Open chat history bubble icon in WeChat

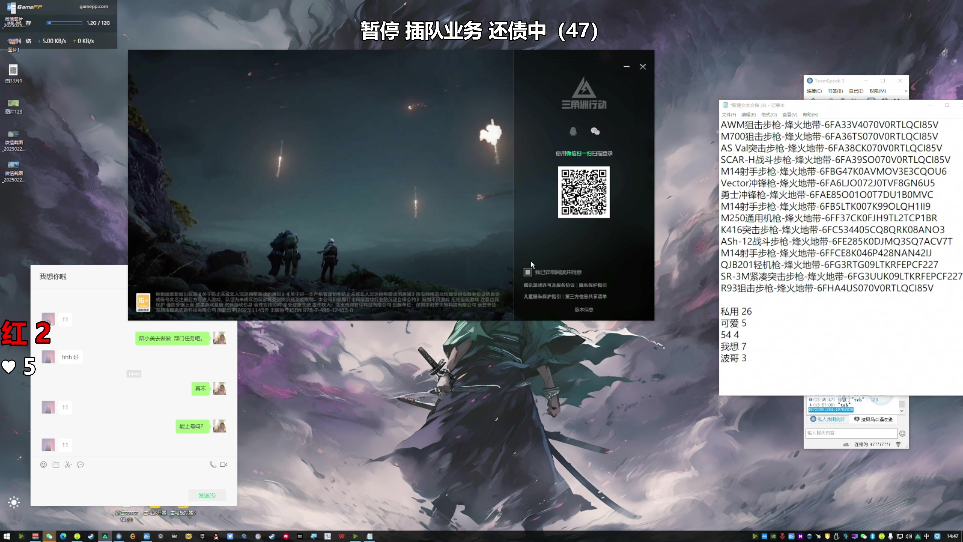coord(81,464)
